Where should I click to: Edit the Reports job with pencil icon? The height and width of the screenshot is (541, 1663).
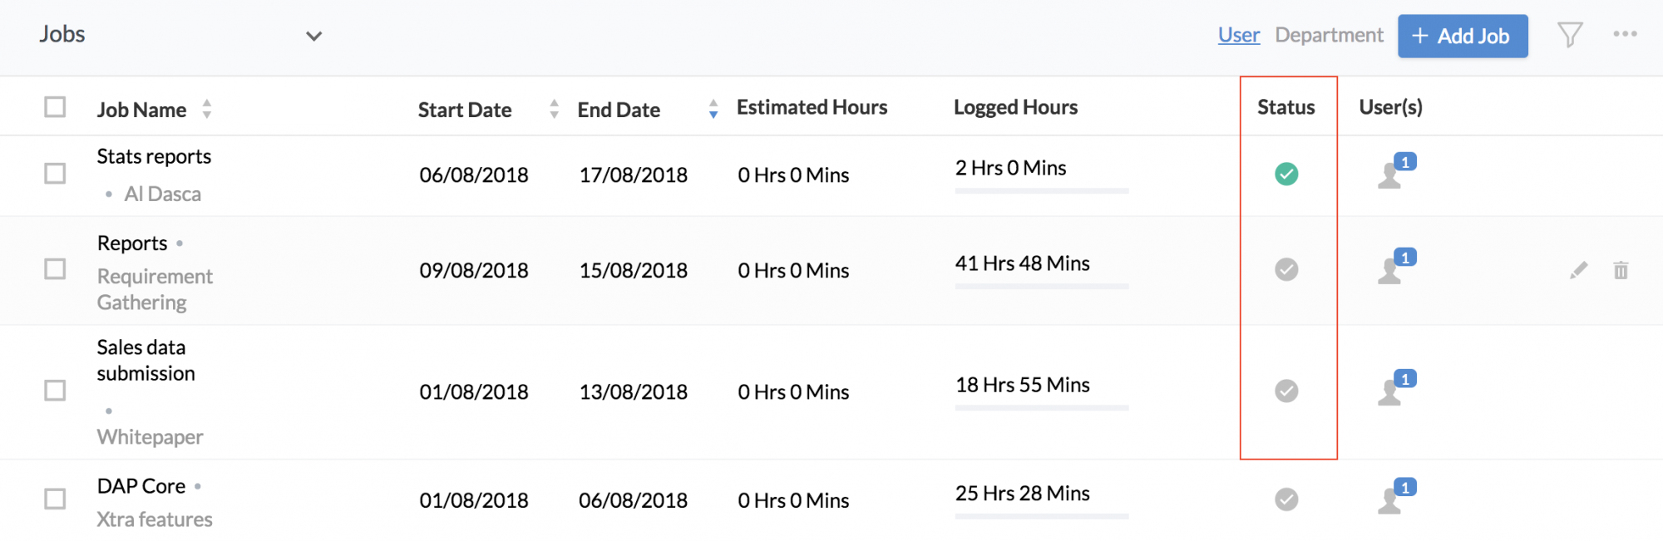point(1578,270)
